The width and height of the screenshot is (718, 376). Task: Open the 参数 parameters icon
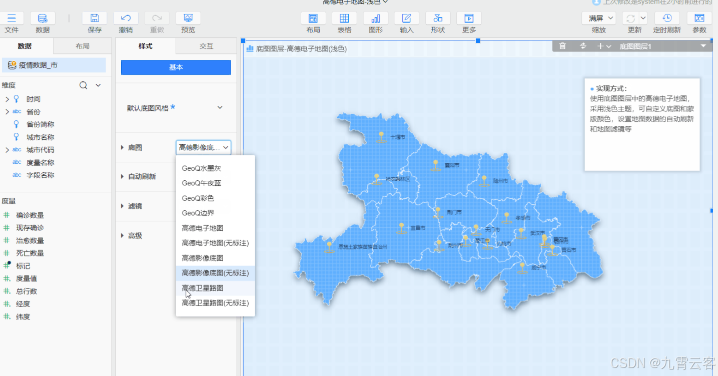coord(699,18)
